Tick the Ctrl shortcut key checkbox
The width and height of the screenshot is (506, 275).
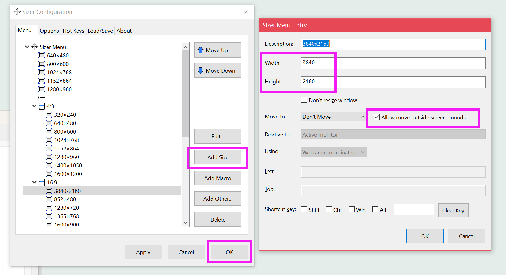(x=329, y=210)
